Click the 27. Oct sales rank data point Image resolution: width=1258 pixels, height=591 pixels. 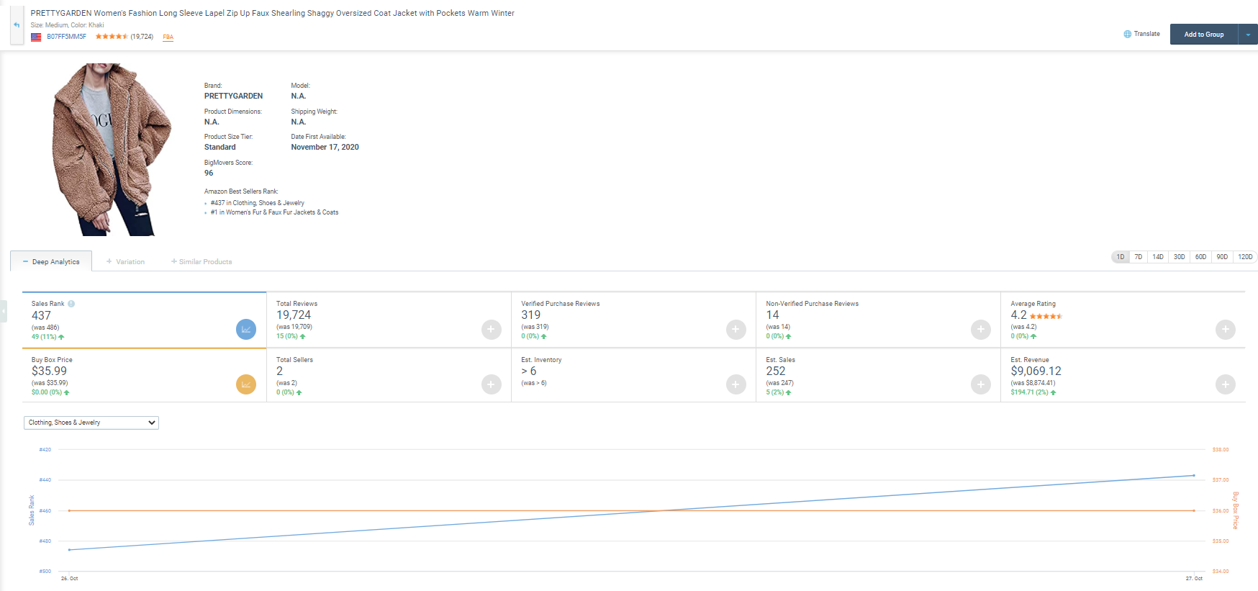(1194, 475)
